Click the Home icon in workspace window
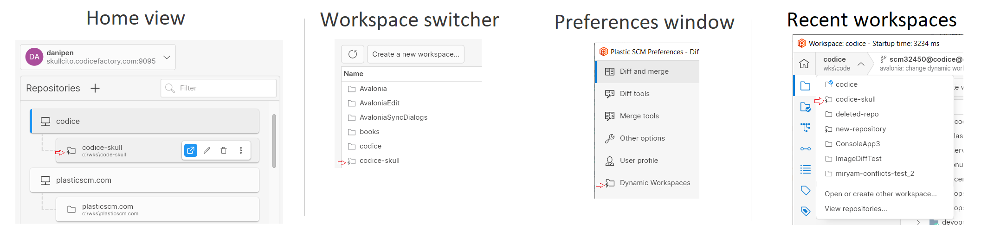Screen dimensions: 994x245 [804, 64]
